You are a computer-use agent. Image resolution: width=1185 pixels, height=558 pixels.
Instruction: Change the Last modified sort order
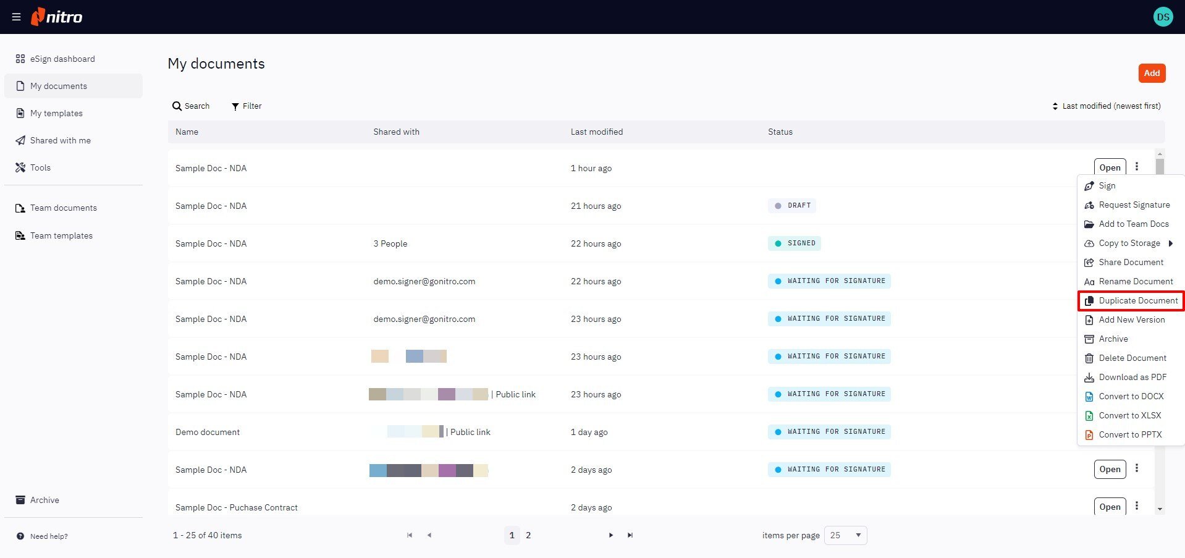(x=1106, y=106)
